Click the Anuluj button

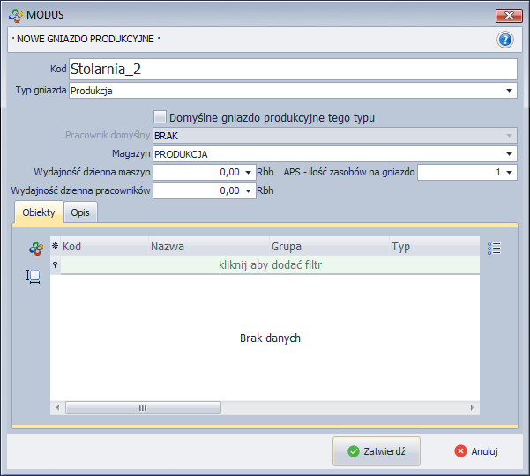pos(477,450)
